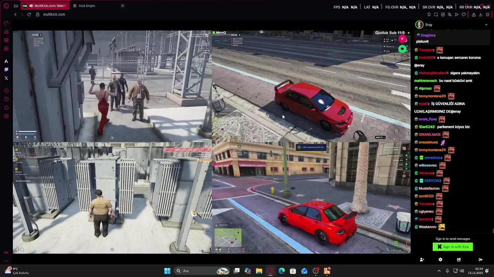
Task: Click the pin icon in address bar
Action: tap(429, 15)
